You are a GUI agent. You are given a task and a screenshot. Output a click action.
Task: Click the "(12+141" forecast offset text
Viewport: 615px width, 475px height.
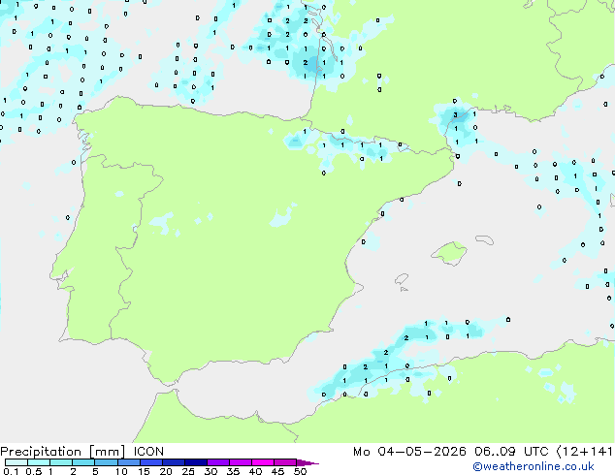click(584, 452)
